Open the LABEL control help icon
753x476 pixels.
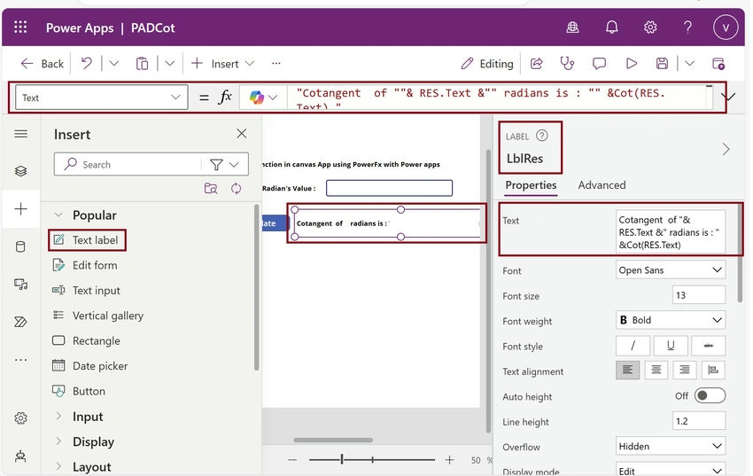541,136
